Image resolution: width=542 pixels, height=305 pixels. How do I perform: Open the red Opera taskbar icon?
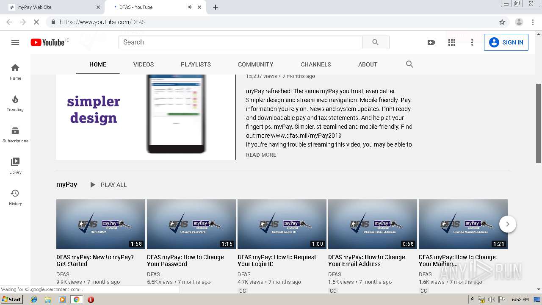(91, 299)
